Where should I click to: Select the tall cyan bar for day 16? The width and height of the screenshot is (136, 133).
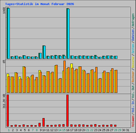click(69, 34)
